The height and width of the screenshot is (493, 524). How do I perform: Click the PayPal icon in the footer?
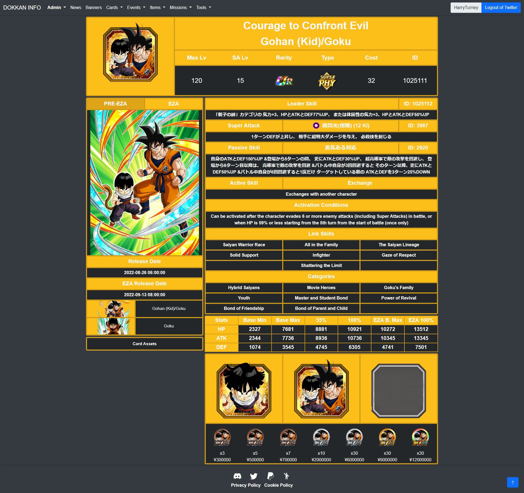270,476
